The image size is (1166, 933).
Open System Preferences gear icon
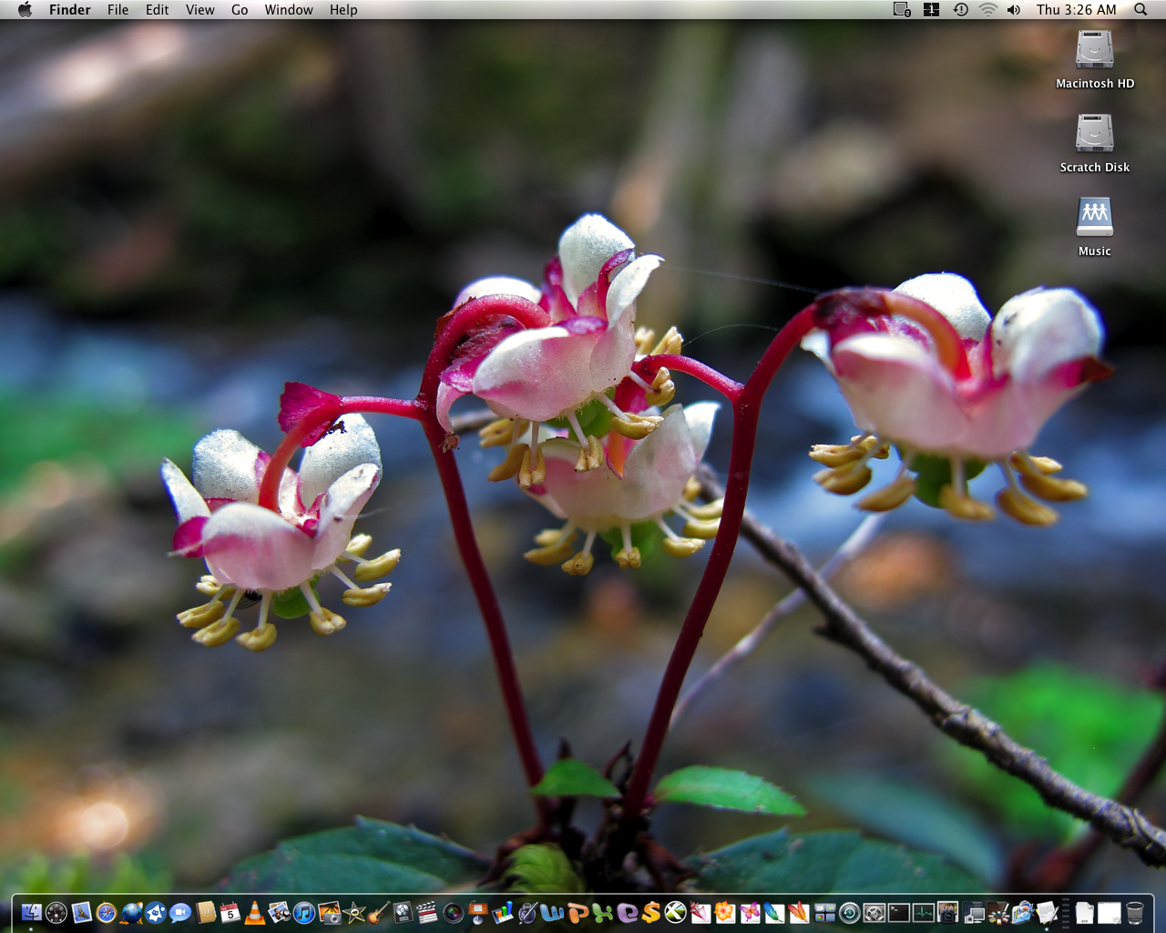coord(874,912)
